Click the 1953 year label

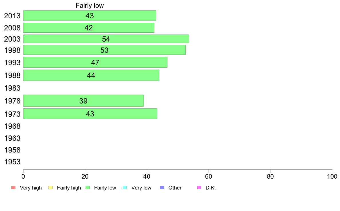(x=12, y=162)
